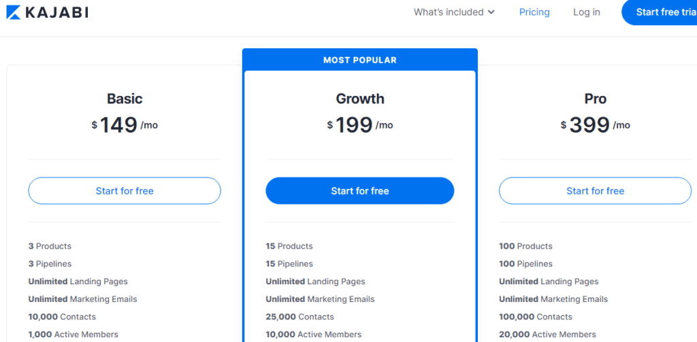This screenshot has height=342, width=697.
Task: Click 'Unlimited Marketing Emails' in Basic plan
Action: pyautogui.click(x=82, y=299)
